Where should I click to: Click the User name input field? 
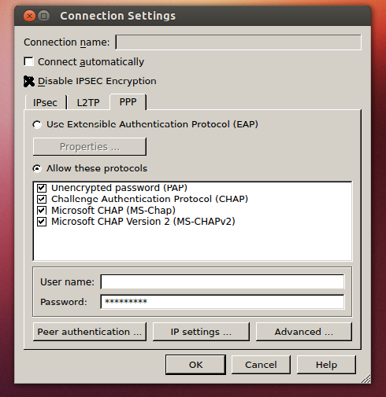coord(222,282)
